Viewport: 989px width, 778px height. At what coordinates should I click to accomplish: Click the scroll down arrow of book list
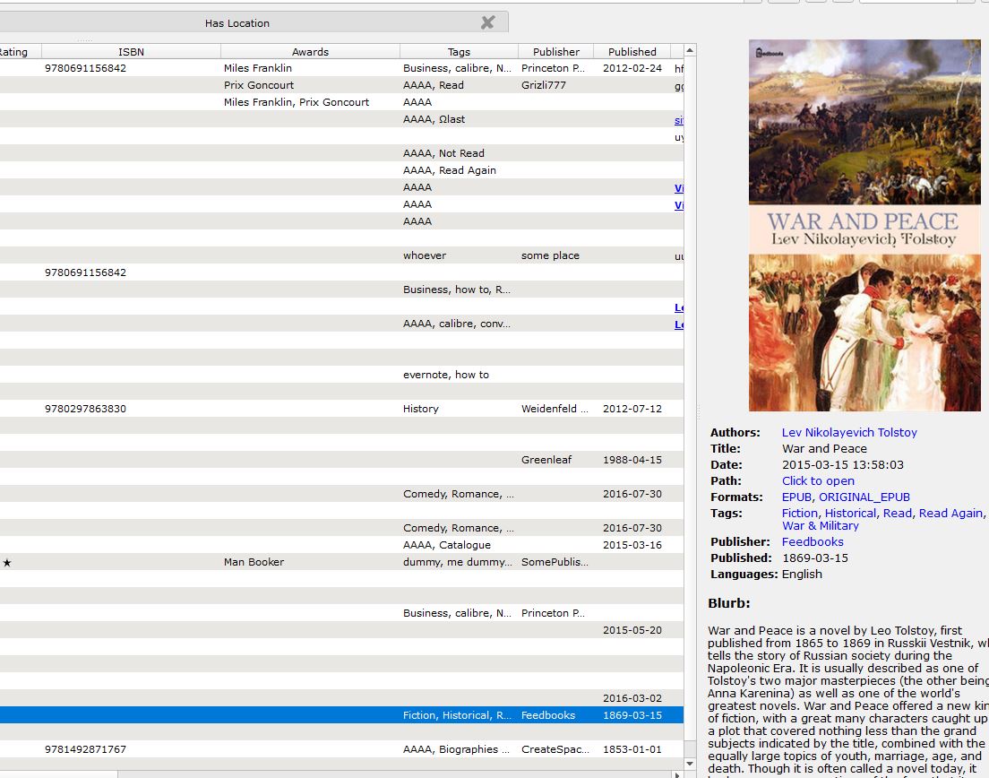click(690, 764)
